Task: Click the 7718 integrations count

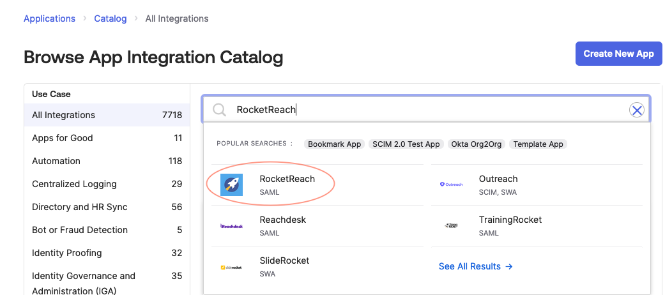Action: (172, 115)
